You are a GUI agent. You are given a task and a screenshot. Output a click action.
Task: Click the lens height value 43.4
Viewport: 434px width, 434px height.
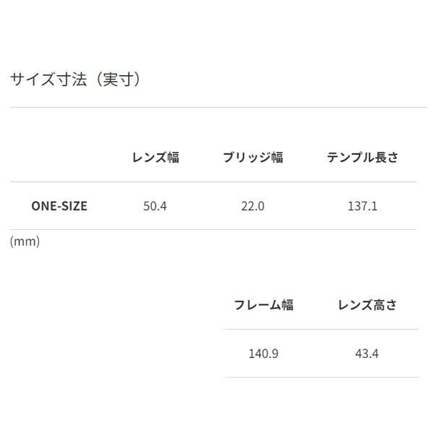point(367,354)
